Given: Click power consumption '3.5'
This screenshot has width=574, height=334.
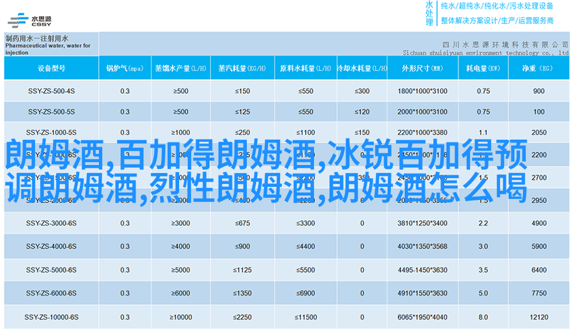Looking at the screenshot, I should point(483,270).
